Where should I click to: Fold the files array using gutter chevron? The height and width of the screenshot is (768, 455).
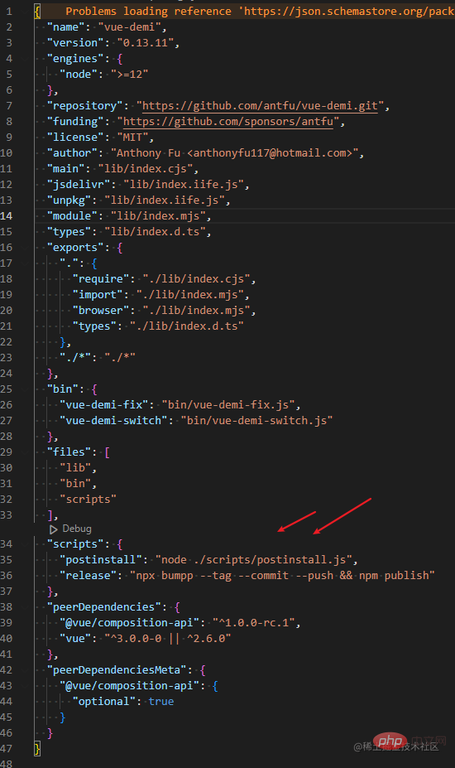[25, 452]
